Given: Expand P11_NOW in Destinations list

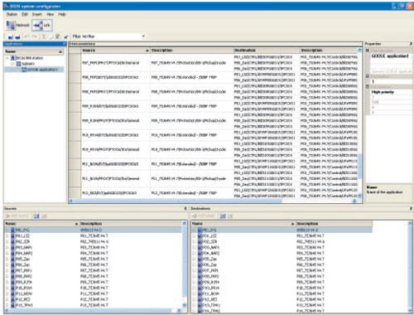Looking at the screenshot, I should click(194, 293).
